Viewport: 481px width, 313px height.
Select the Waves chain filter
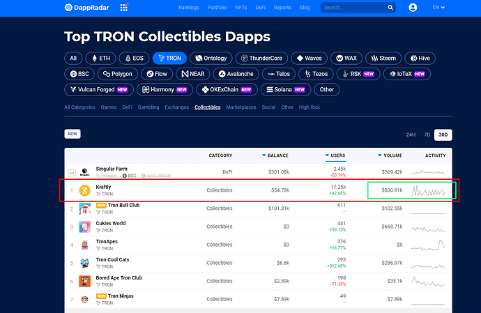click(310, 59)
